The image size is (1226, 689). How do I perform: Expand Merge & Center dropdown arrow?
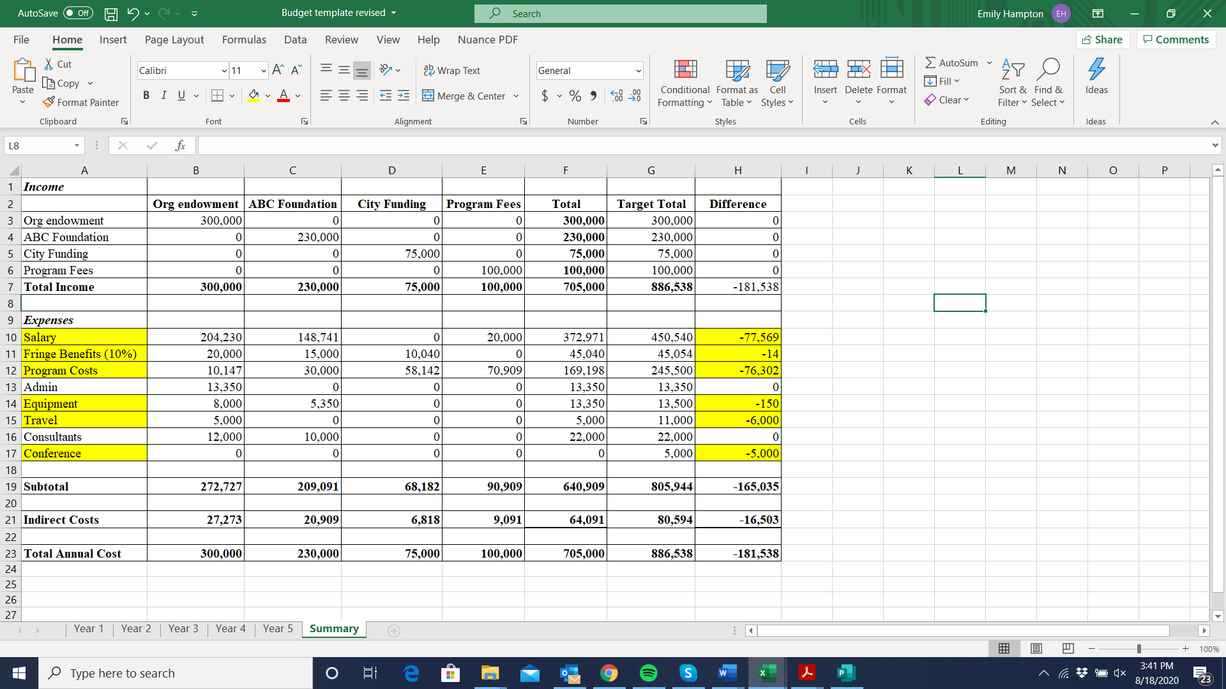517,96
